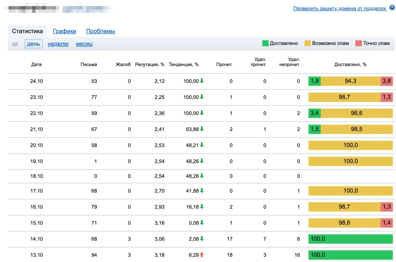Click the red up arrow for 13.10

202,255
